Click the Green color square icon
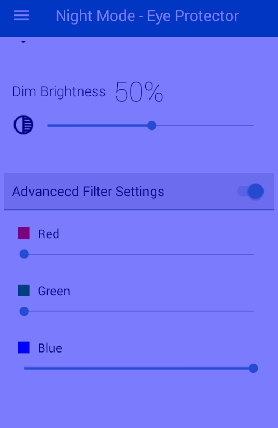278x428 pixels. [x=24, y=291]
